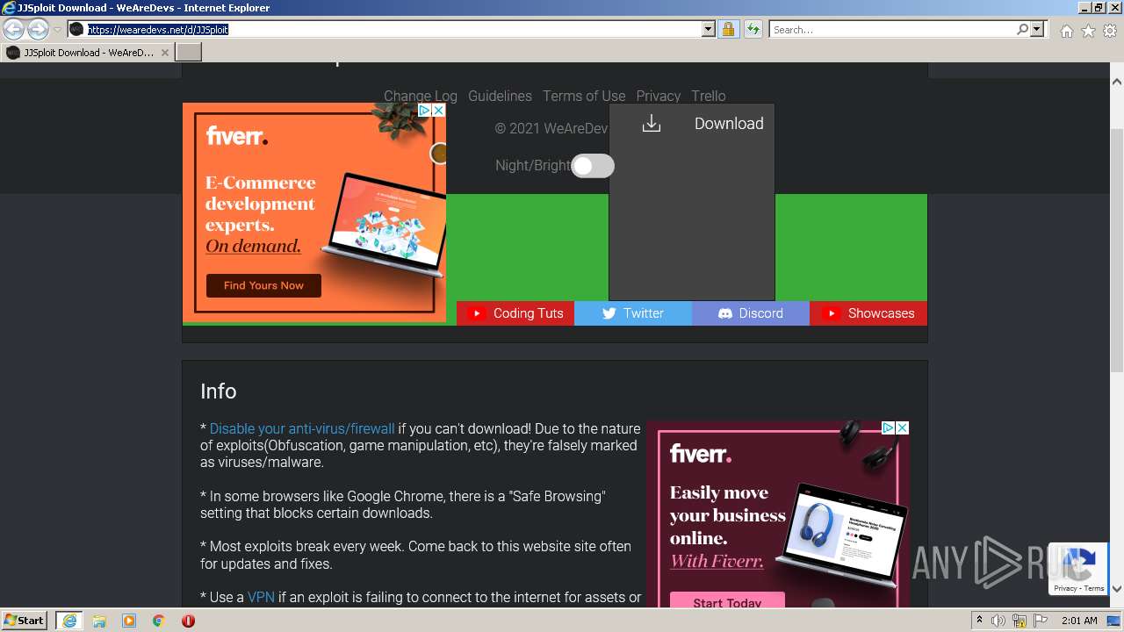Refresh the page with green arrows icon

tap(753, 29)
